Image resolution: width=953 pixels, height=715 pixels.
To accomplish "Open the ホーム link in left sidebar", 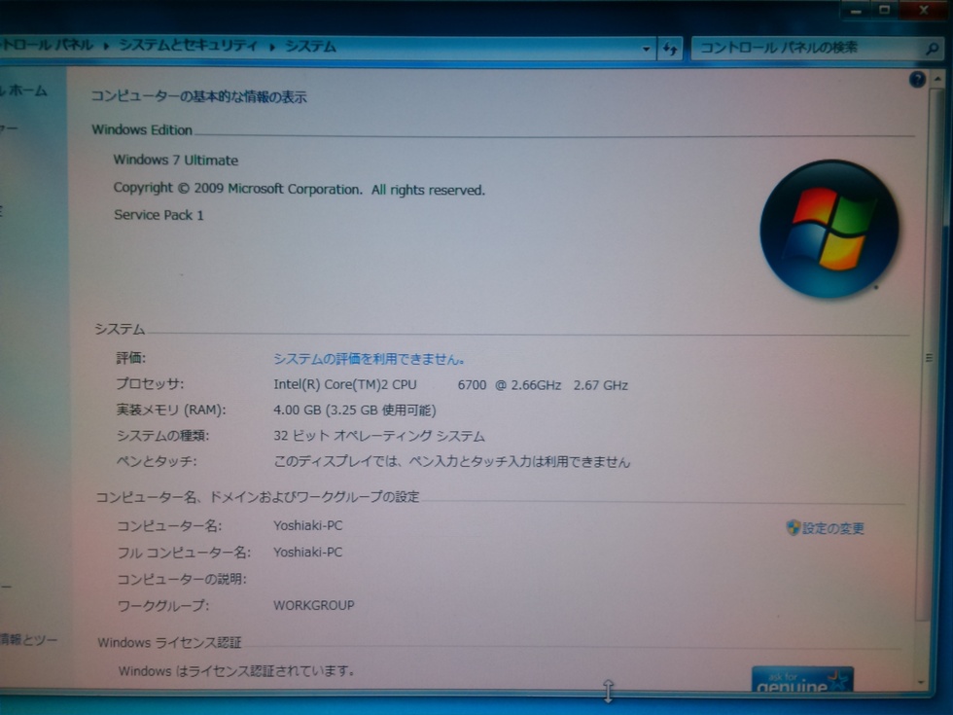I will 24,90.
